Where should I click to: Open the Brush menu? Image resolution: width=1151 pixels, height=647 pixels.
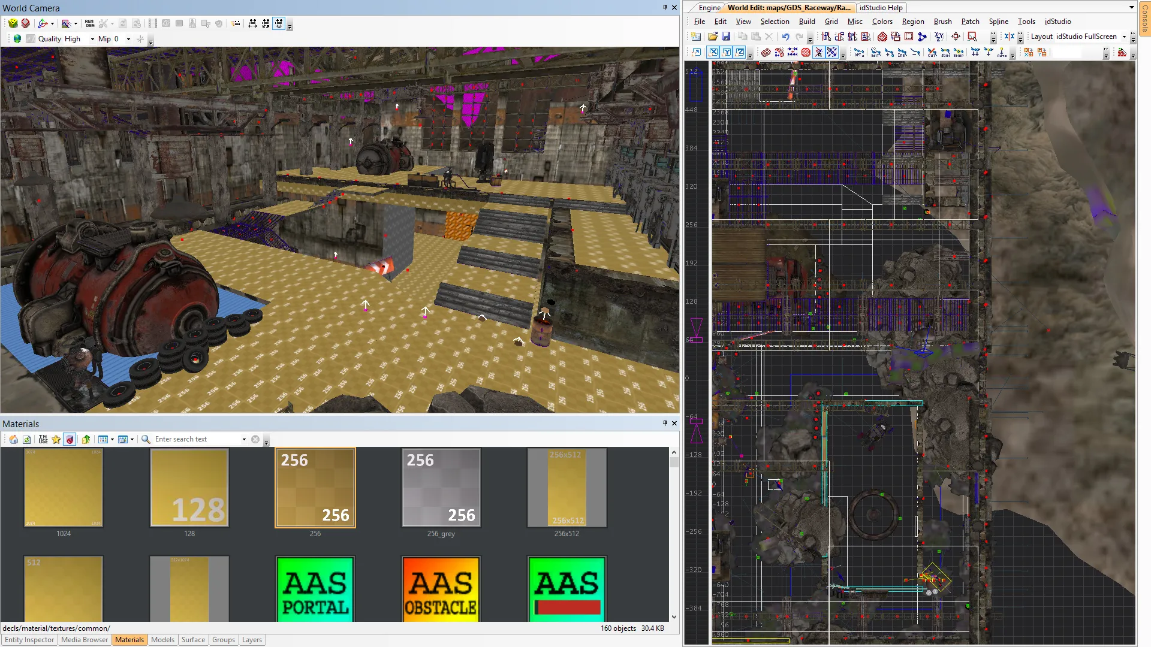pos(942,22)
